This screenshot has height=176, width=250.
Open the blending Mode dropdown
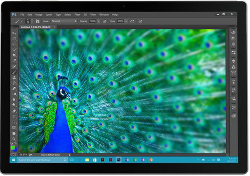pyautogui.click(x=64, y=21)
